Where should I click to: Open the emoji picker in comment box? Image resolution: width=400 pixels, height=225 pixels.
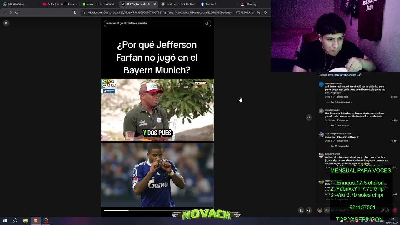[387, 210]
